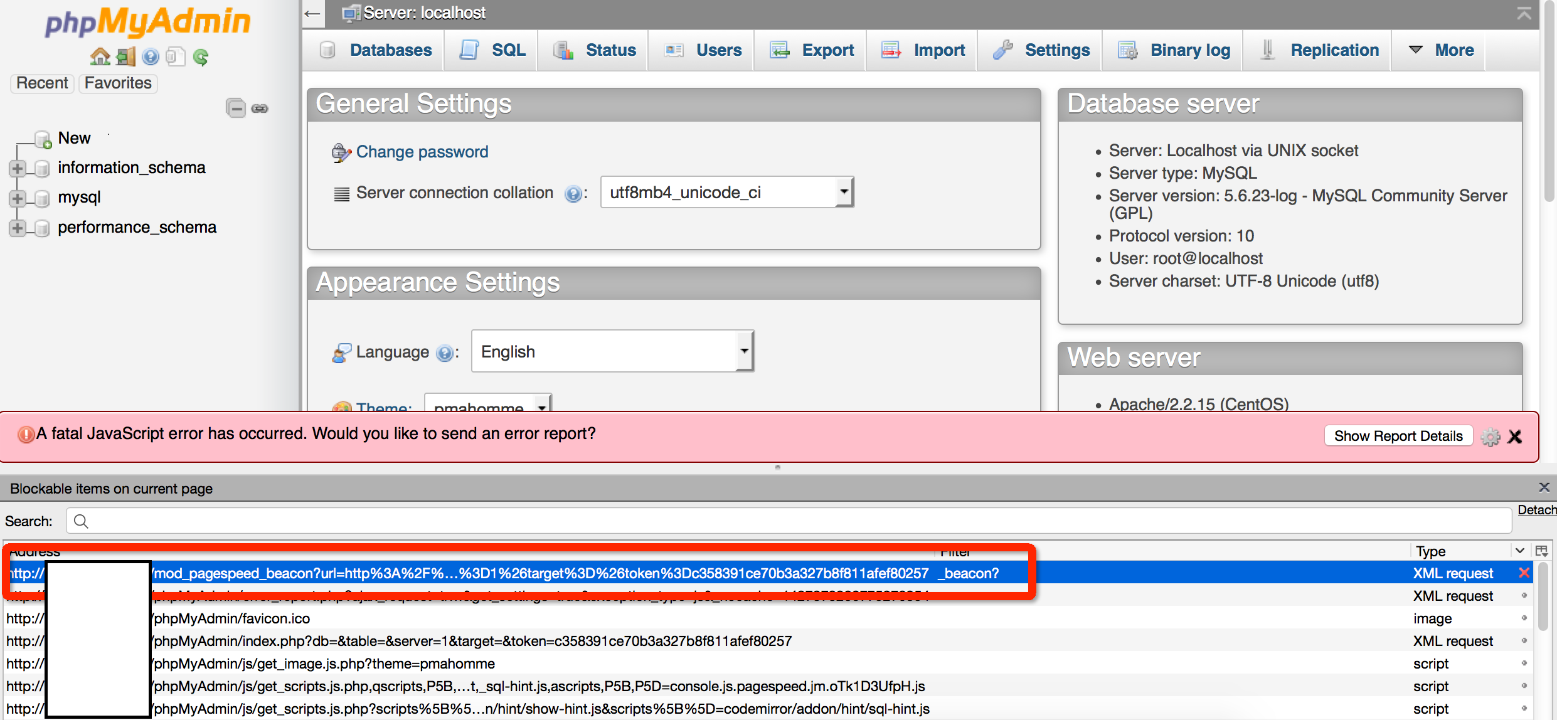Click the blockable items Search input field

tap(789, 521)
